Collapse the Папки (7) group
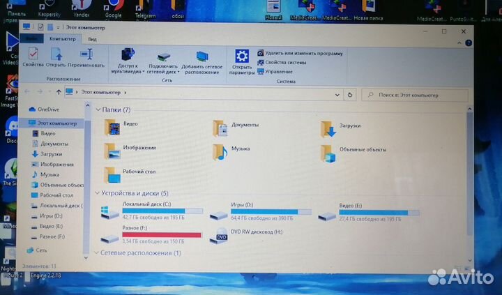The height and width of the screenshot is (295, 502). point(98,110)
